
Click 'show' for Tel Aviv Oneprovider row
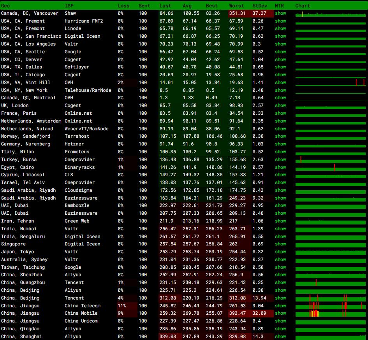(x=280, y=182)
